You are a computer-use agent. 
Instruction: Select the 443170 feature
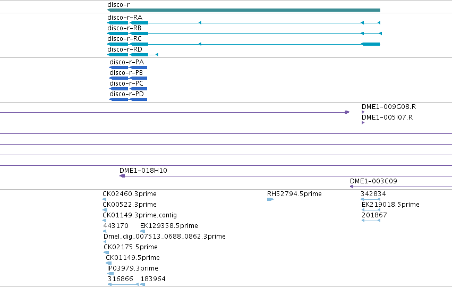point(105,231)
